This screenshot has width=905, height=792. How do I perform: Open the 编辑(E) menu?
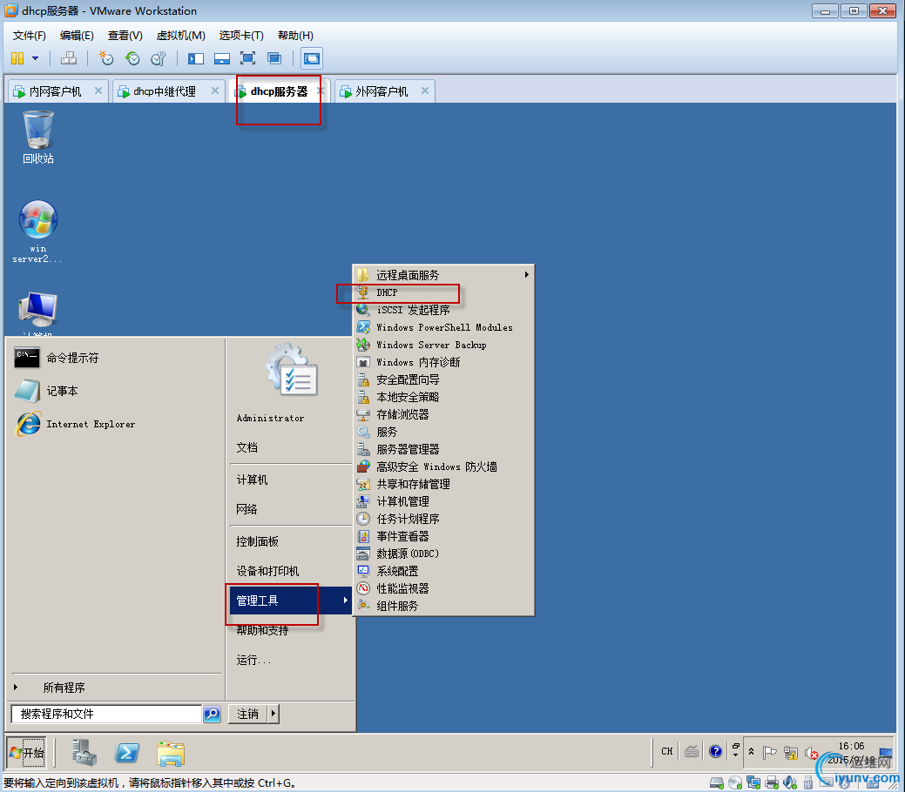pos(77,36)
